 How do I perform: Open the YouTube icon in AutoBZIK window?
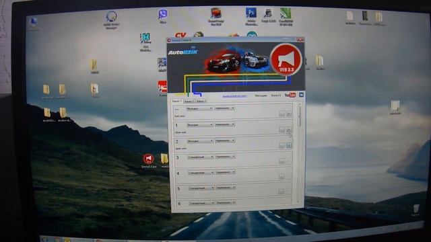[290, 95]
